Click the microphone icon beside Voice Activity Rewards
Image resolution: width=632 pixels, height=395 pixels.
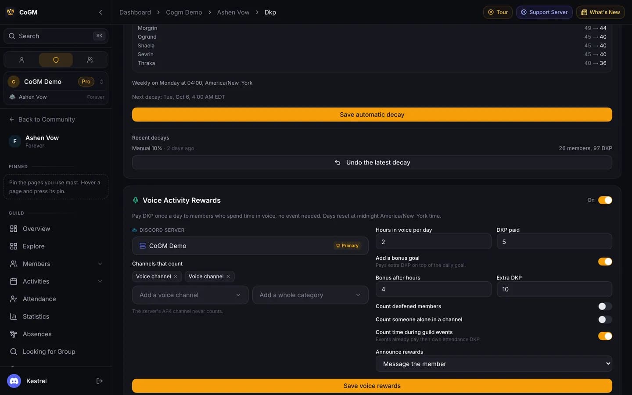coord(136,200)
